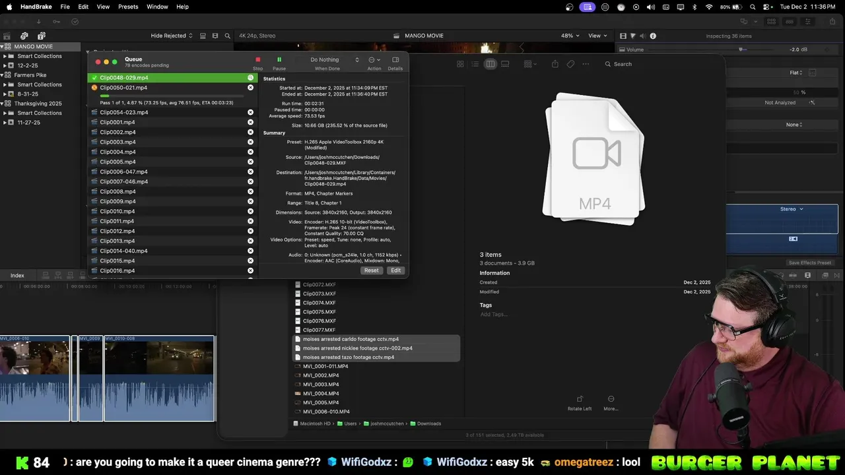845x475 pixels.
Task: Open the viewer zoom 48% dropdown
Action: [x=570, y=36]
